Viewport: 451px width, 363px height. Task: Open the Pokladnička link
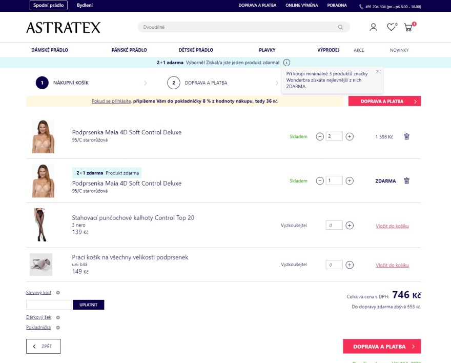click(x=38, y=327)
